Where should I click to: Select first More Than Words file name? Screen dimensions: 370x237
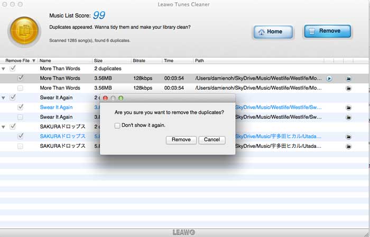60,78
